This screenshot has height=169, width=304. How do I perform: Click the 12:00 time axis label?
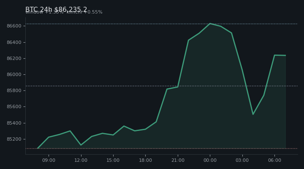click(81, 160)
